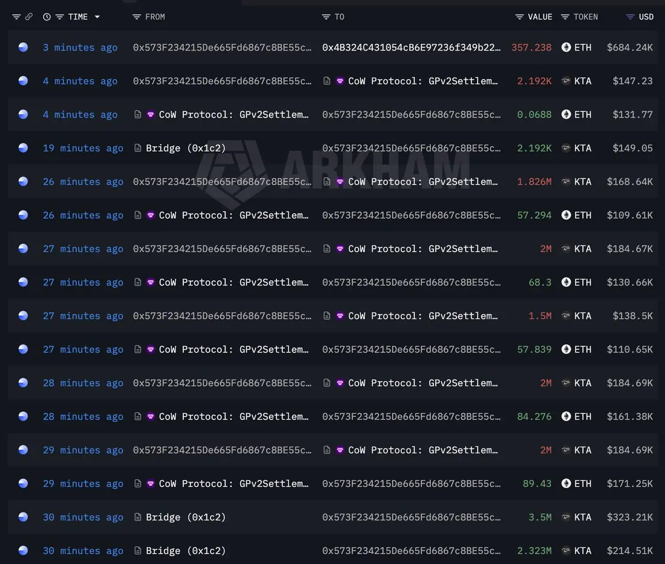The image size is (665, 564).
Task: Click the top-left table filter icon
Action: click(x=16, y=17)
